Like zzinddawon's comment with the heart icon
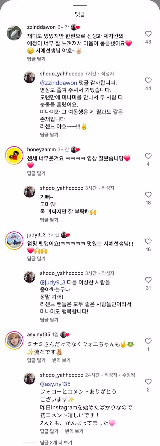Viewport: 160px width, 446px height. (x=148, y=34)
